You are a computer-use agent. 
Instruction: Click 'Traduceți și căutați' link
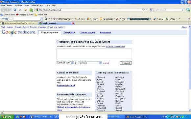pyautogui.click(x=66, y=86)
